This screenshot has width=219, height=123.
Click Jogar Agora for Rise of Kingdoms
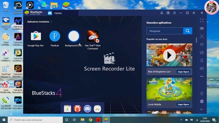[183, 72]
